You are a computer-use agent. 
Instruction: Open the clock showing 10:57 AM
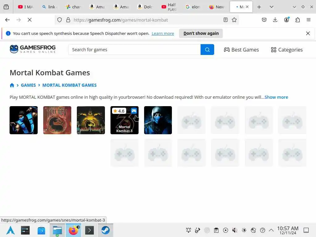288,230
